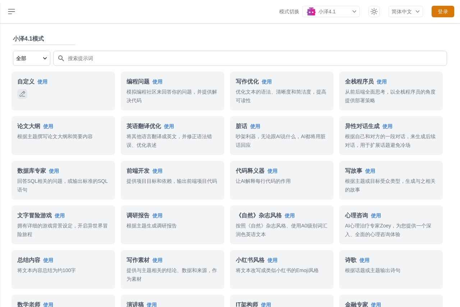Click 使用 for 心理咨询
This screenshot has height=307, width=460.
pos(376,216)
